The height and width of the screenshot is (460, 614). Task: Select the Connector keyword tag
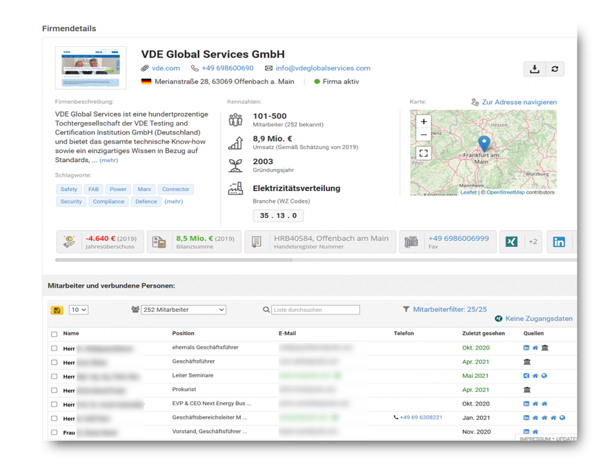point(176,189)
